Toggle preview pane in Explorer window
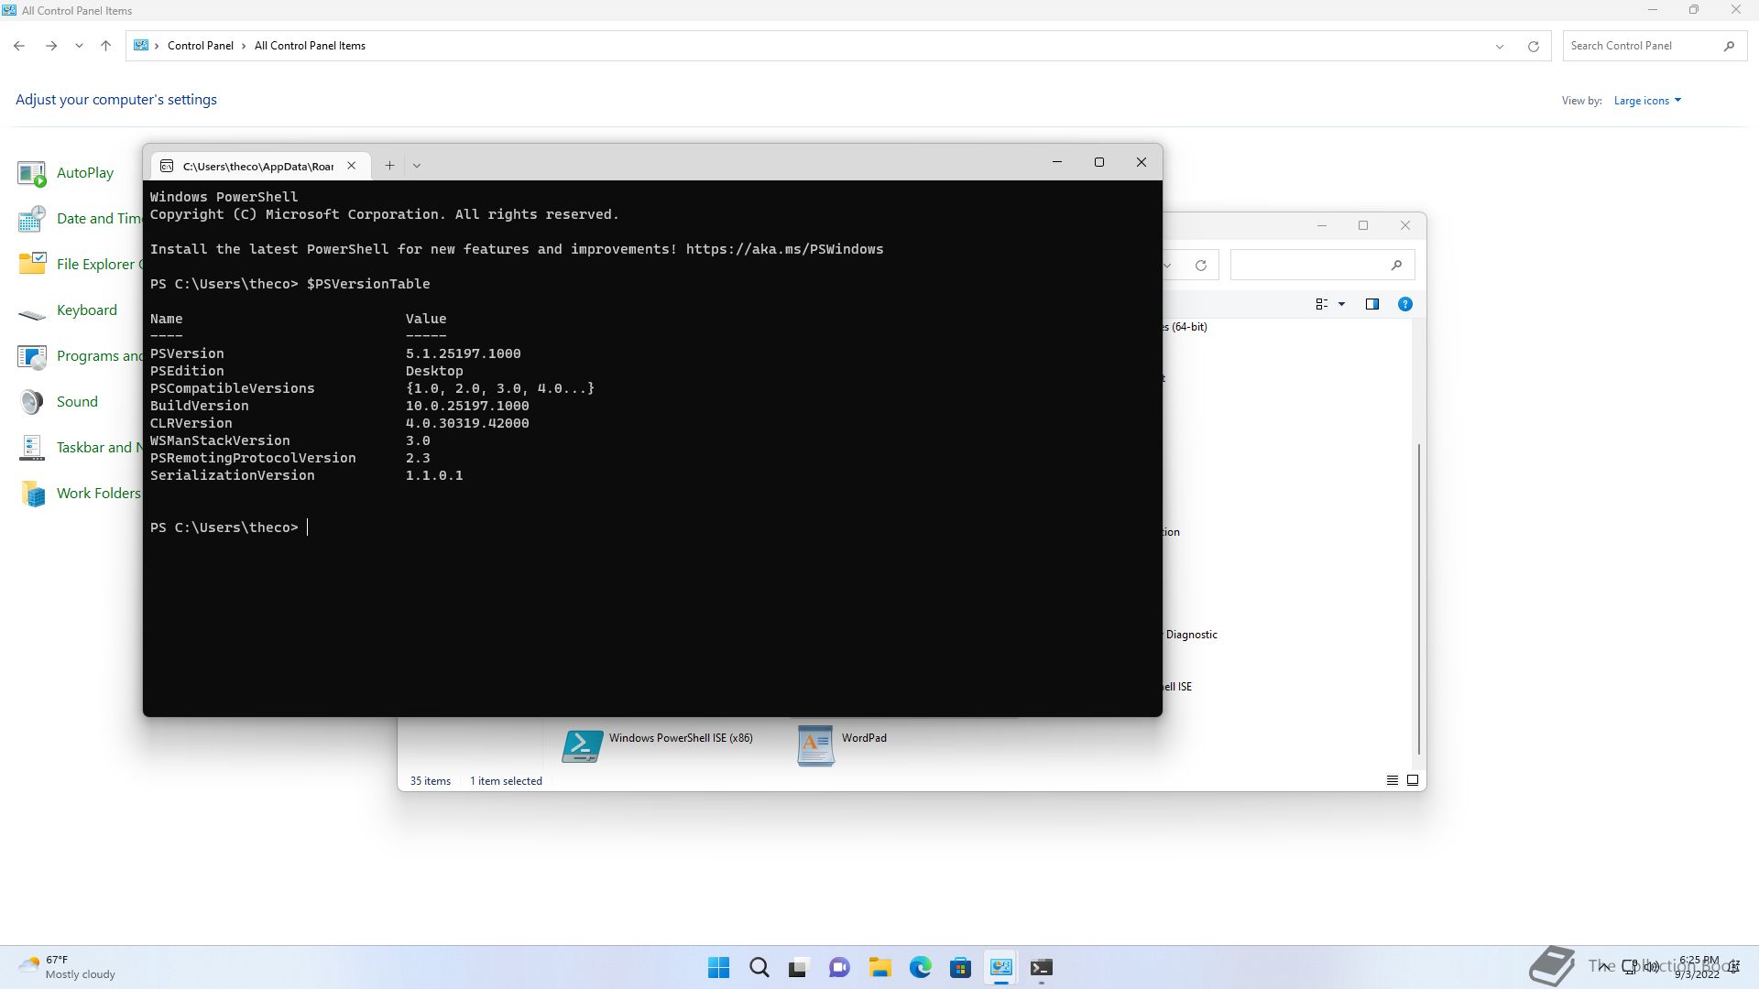Viewport: 1759px width, 989px height. (1371, 304)
